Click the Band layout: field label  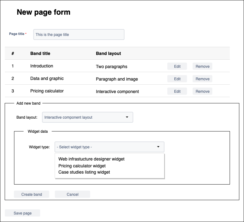(x=27, y=117)
